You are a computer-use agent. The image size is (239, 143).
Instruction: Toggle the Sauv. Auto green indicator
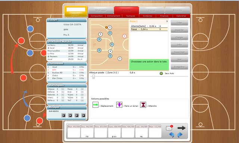(x=161, y=73)
